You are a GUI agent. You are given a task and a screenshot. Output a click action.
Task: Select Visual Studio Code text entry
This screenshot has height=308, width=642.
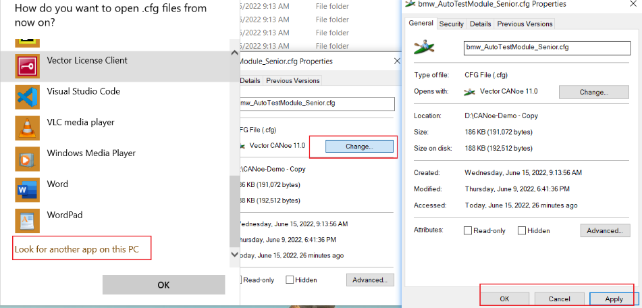[84, 91]
